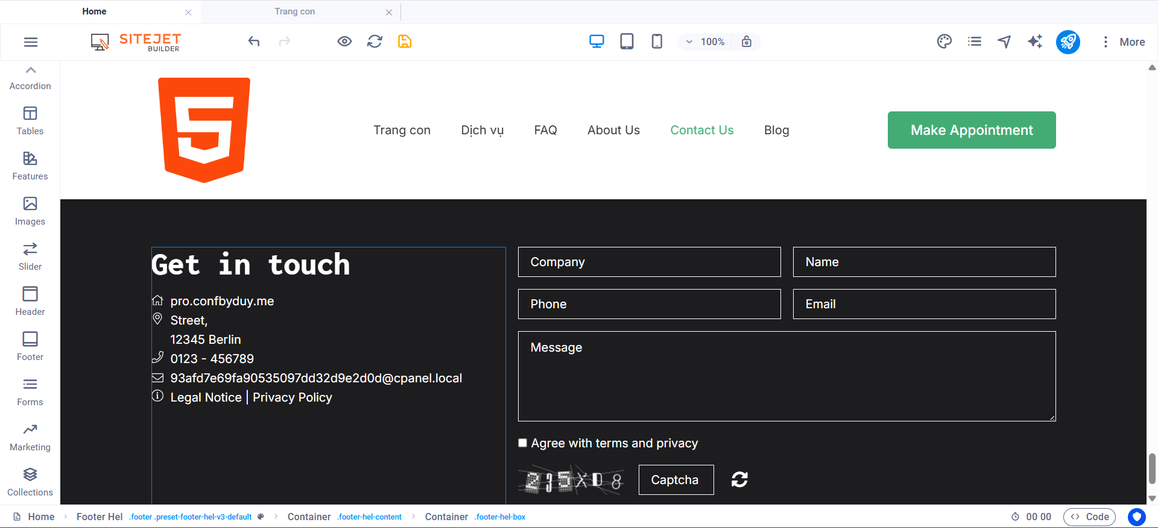Click the undo arrow icon
The height and width of the screenshot is (528, 1158).
(x=254, y=42)
